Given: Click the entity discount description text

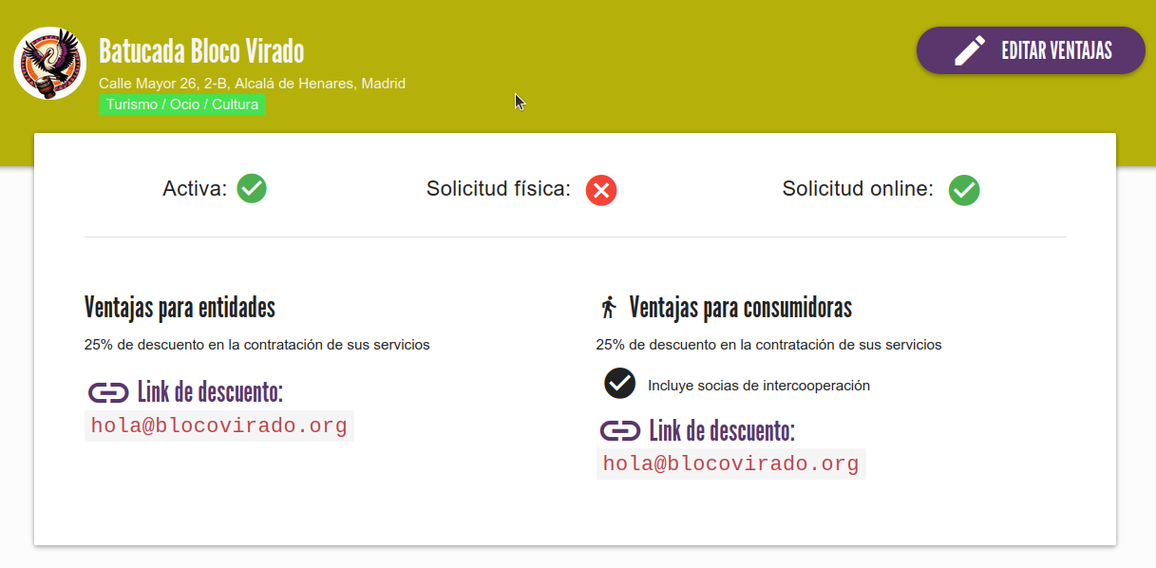Looking at the screenshot, I should (256, 344).
